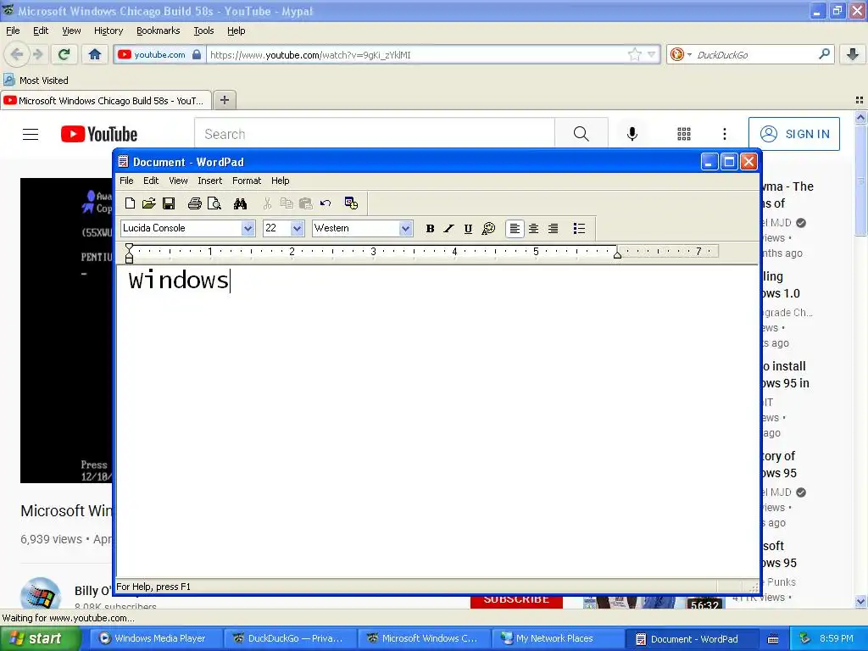The height and width of the screenshot is (651, 868).
Task: Click the Paste clipboard icon in WordPad
Action: [x=305, y=203]
